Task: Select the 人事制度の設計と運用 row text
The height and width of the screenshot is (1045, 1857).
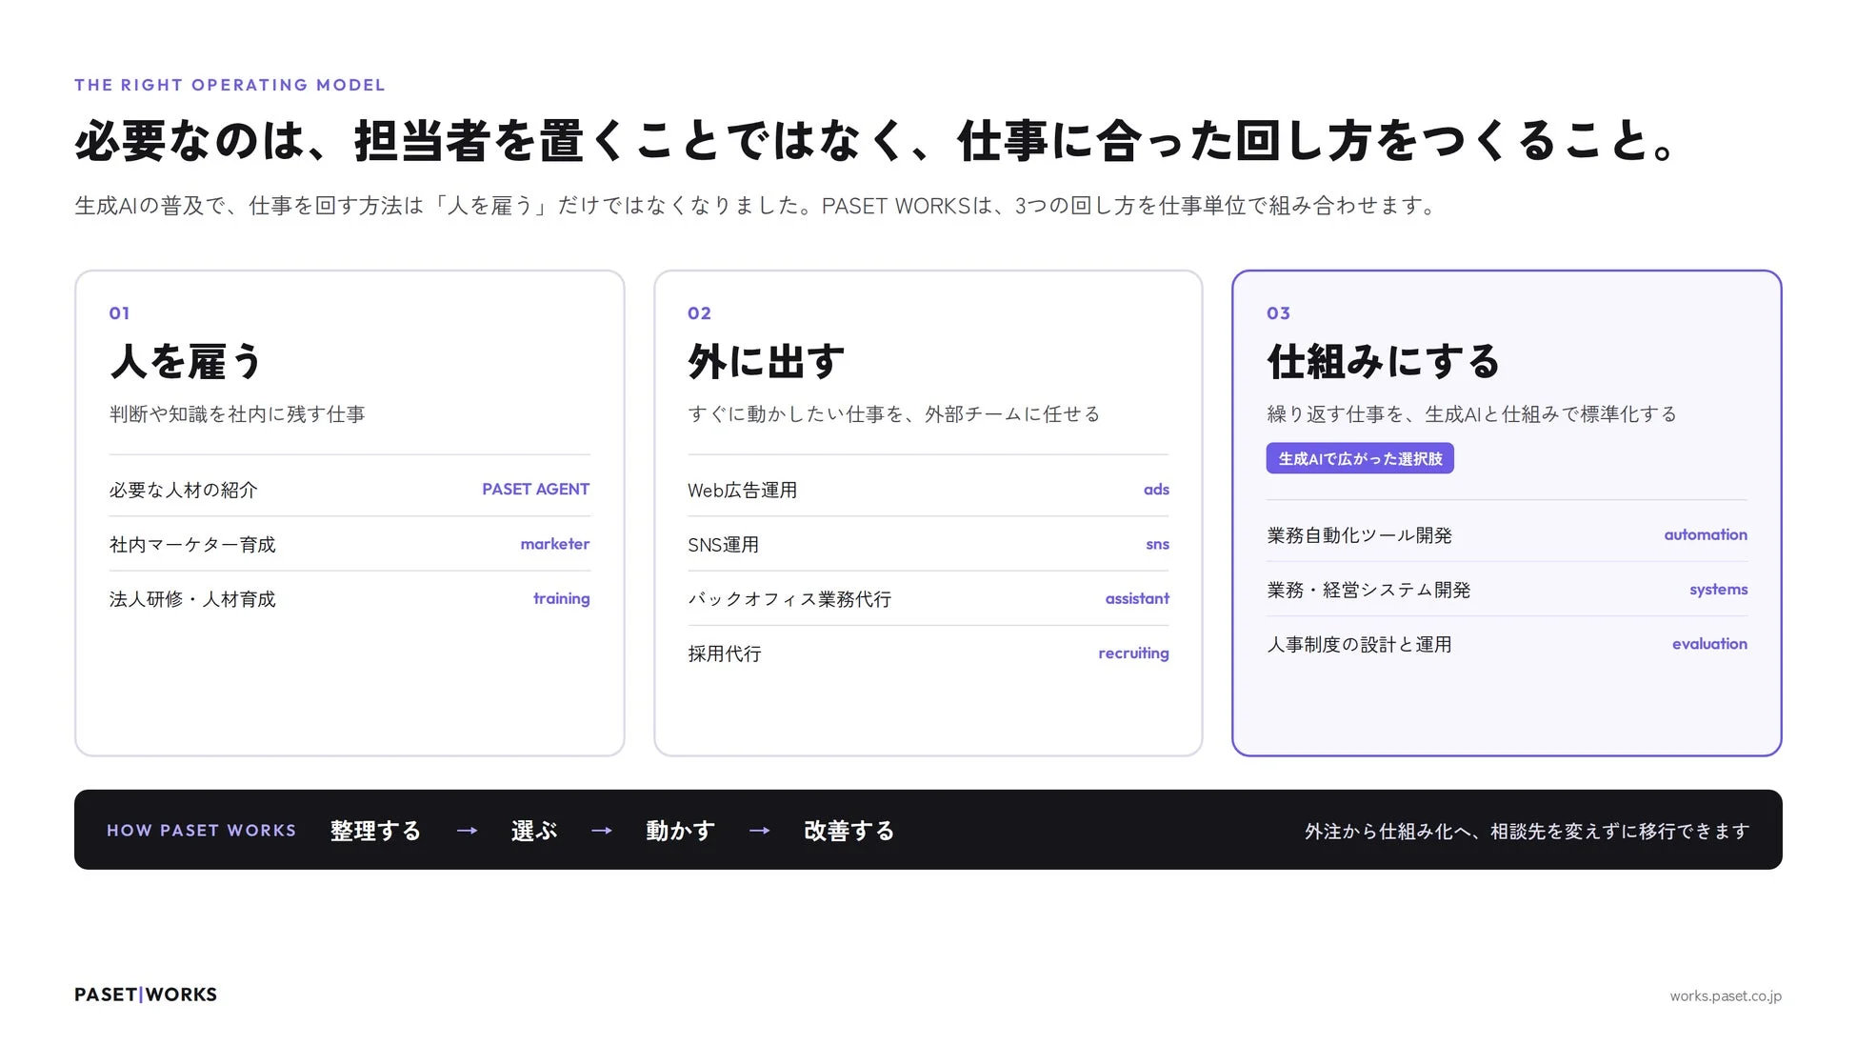Action: click(x=1359, y=644)
